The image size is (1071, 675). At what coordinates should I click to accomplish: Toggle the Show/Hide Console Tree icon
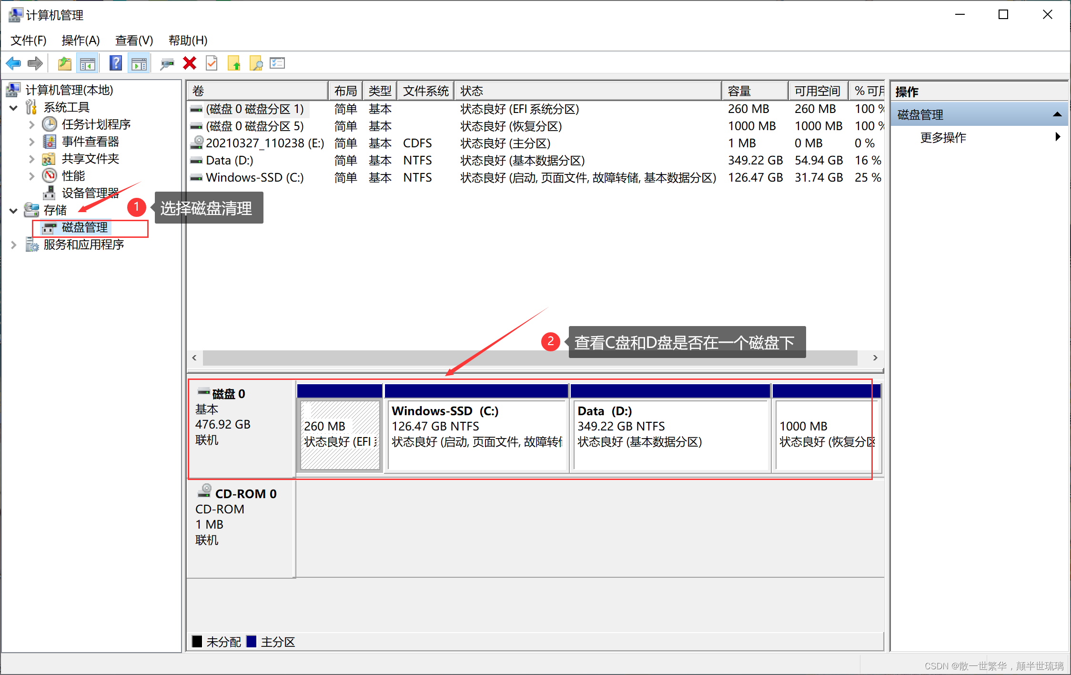tap(88, 63)
